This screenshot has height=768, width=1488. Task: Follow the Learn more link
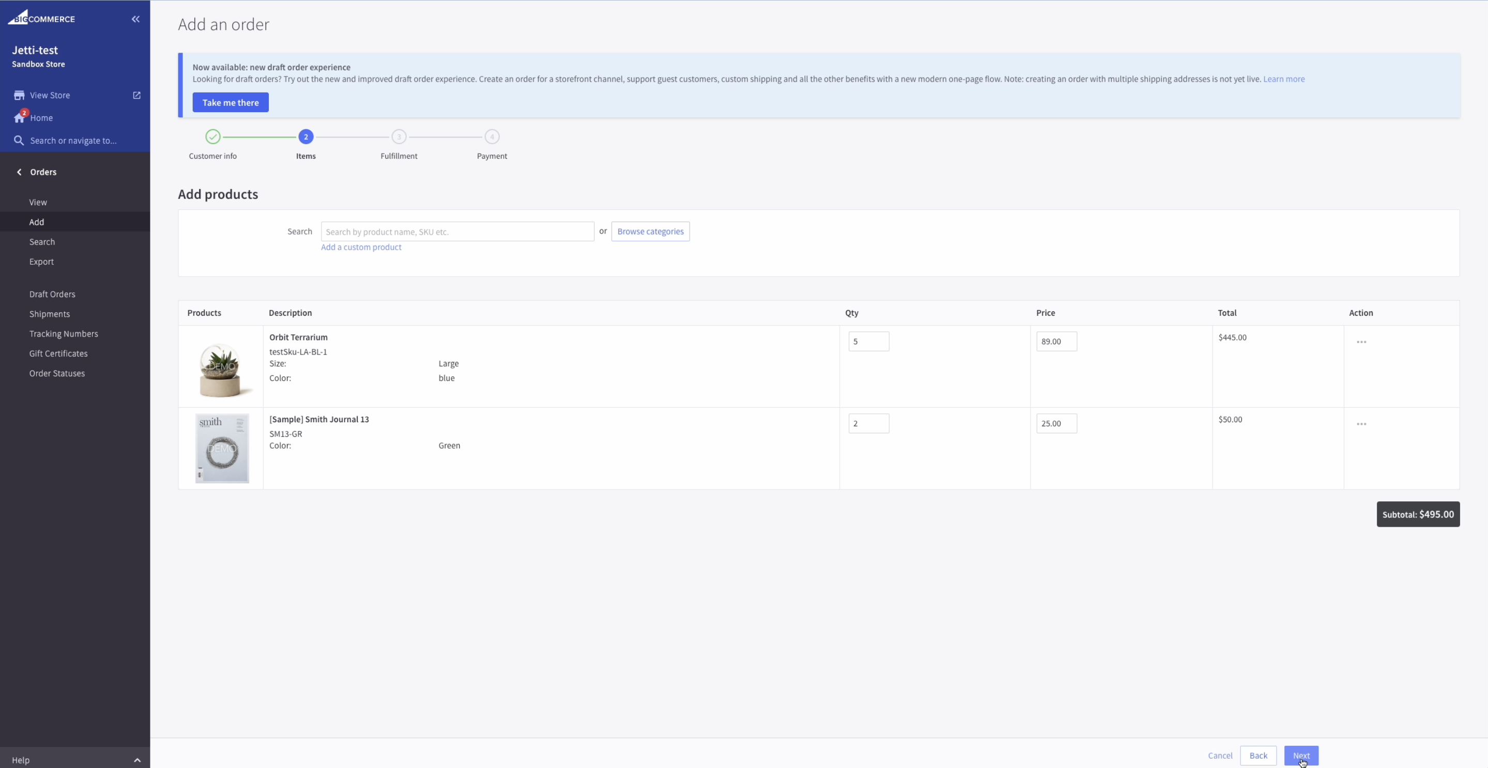tap(1283, 79)
